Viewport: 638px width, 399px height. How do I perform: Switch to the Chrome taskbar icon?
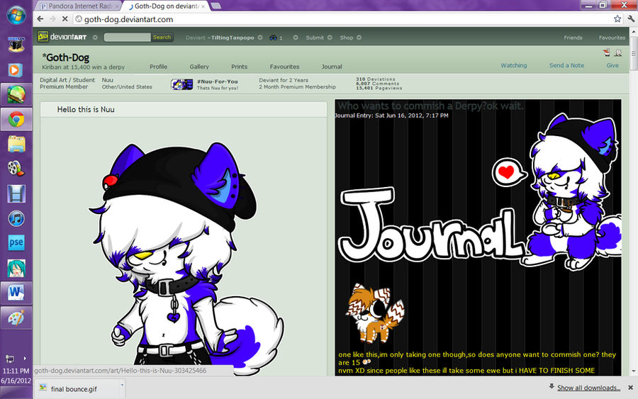coord(16,119)
